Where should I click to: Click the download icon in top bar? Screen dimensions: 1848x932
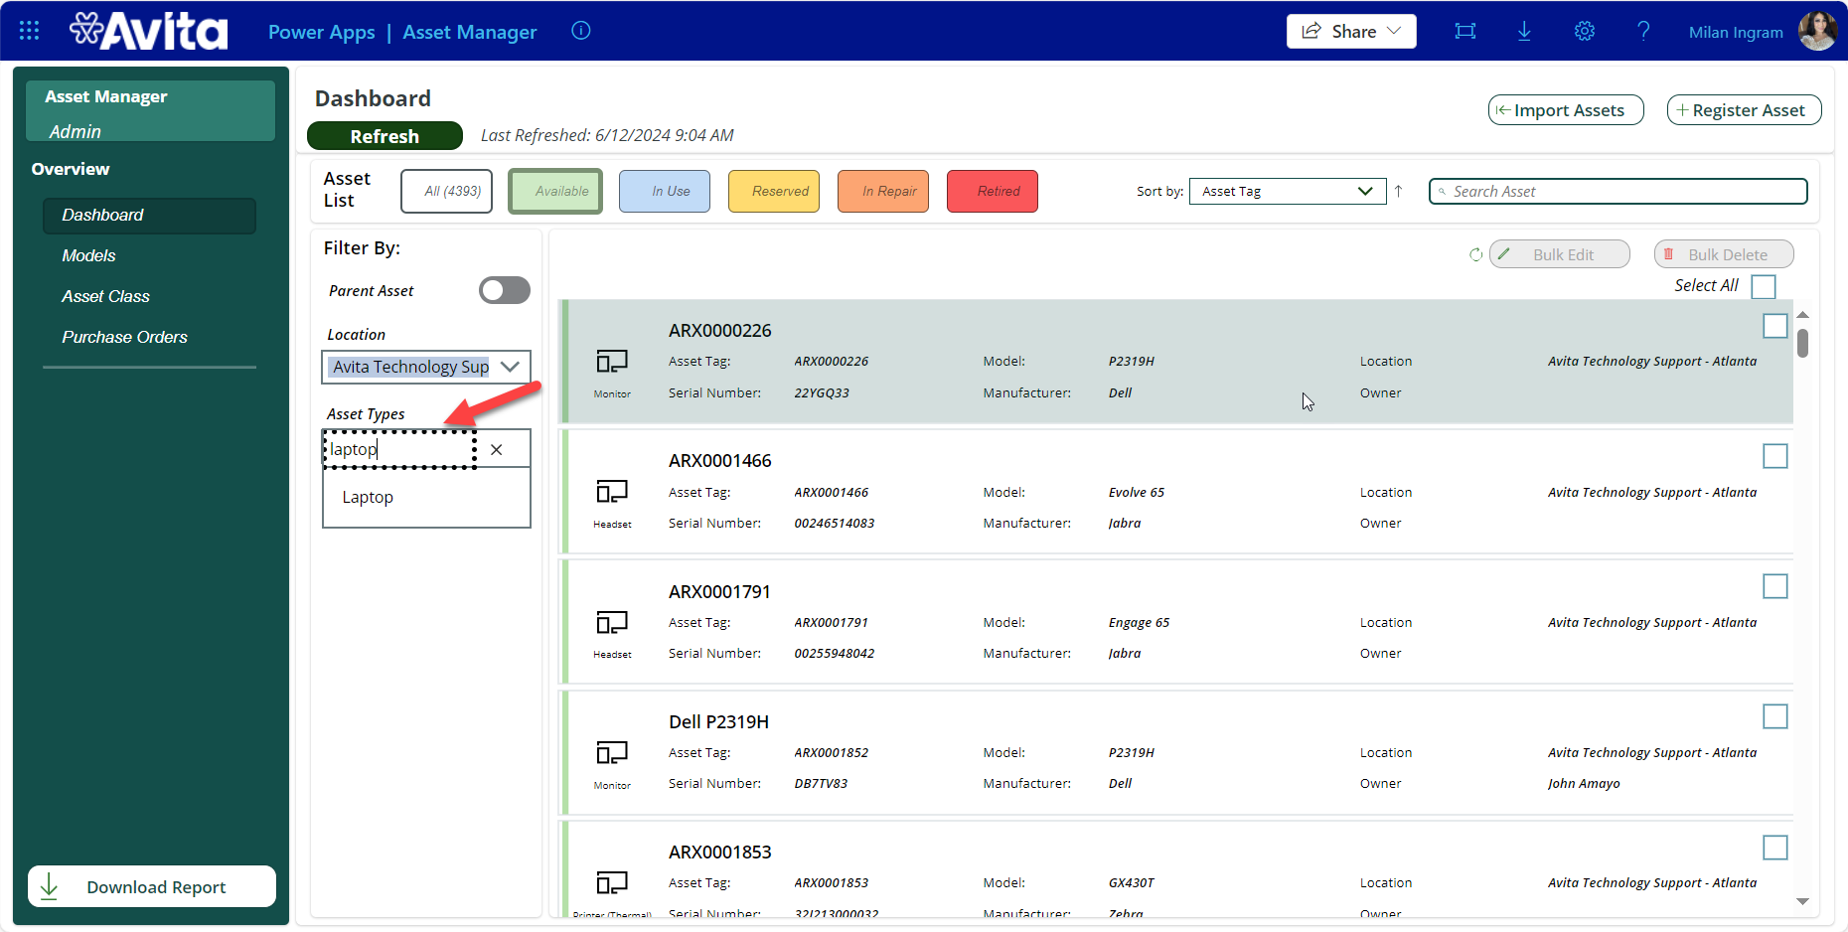[1524, 31]
